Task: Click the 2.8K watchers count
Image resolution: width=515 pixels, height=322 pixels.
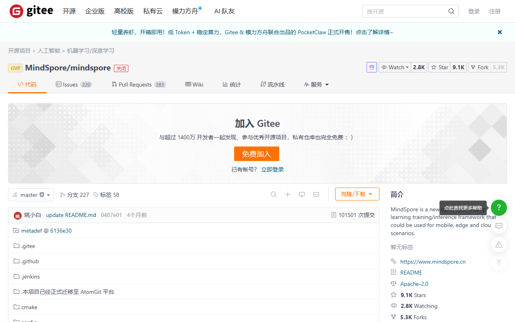Action: [x=419, y=67]
